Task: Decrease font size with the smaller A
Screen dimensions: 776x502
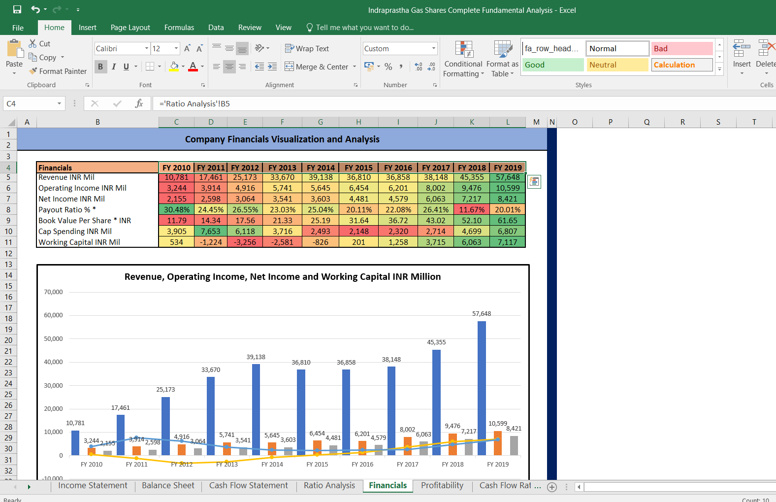Action: [x=199, y=48]
